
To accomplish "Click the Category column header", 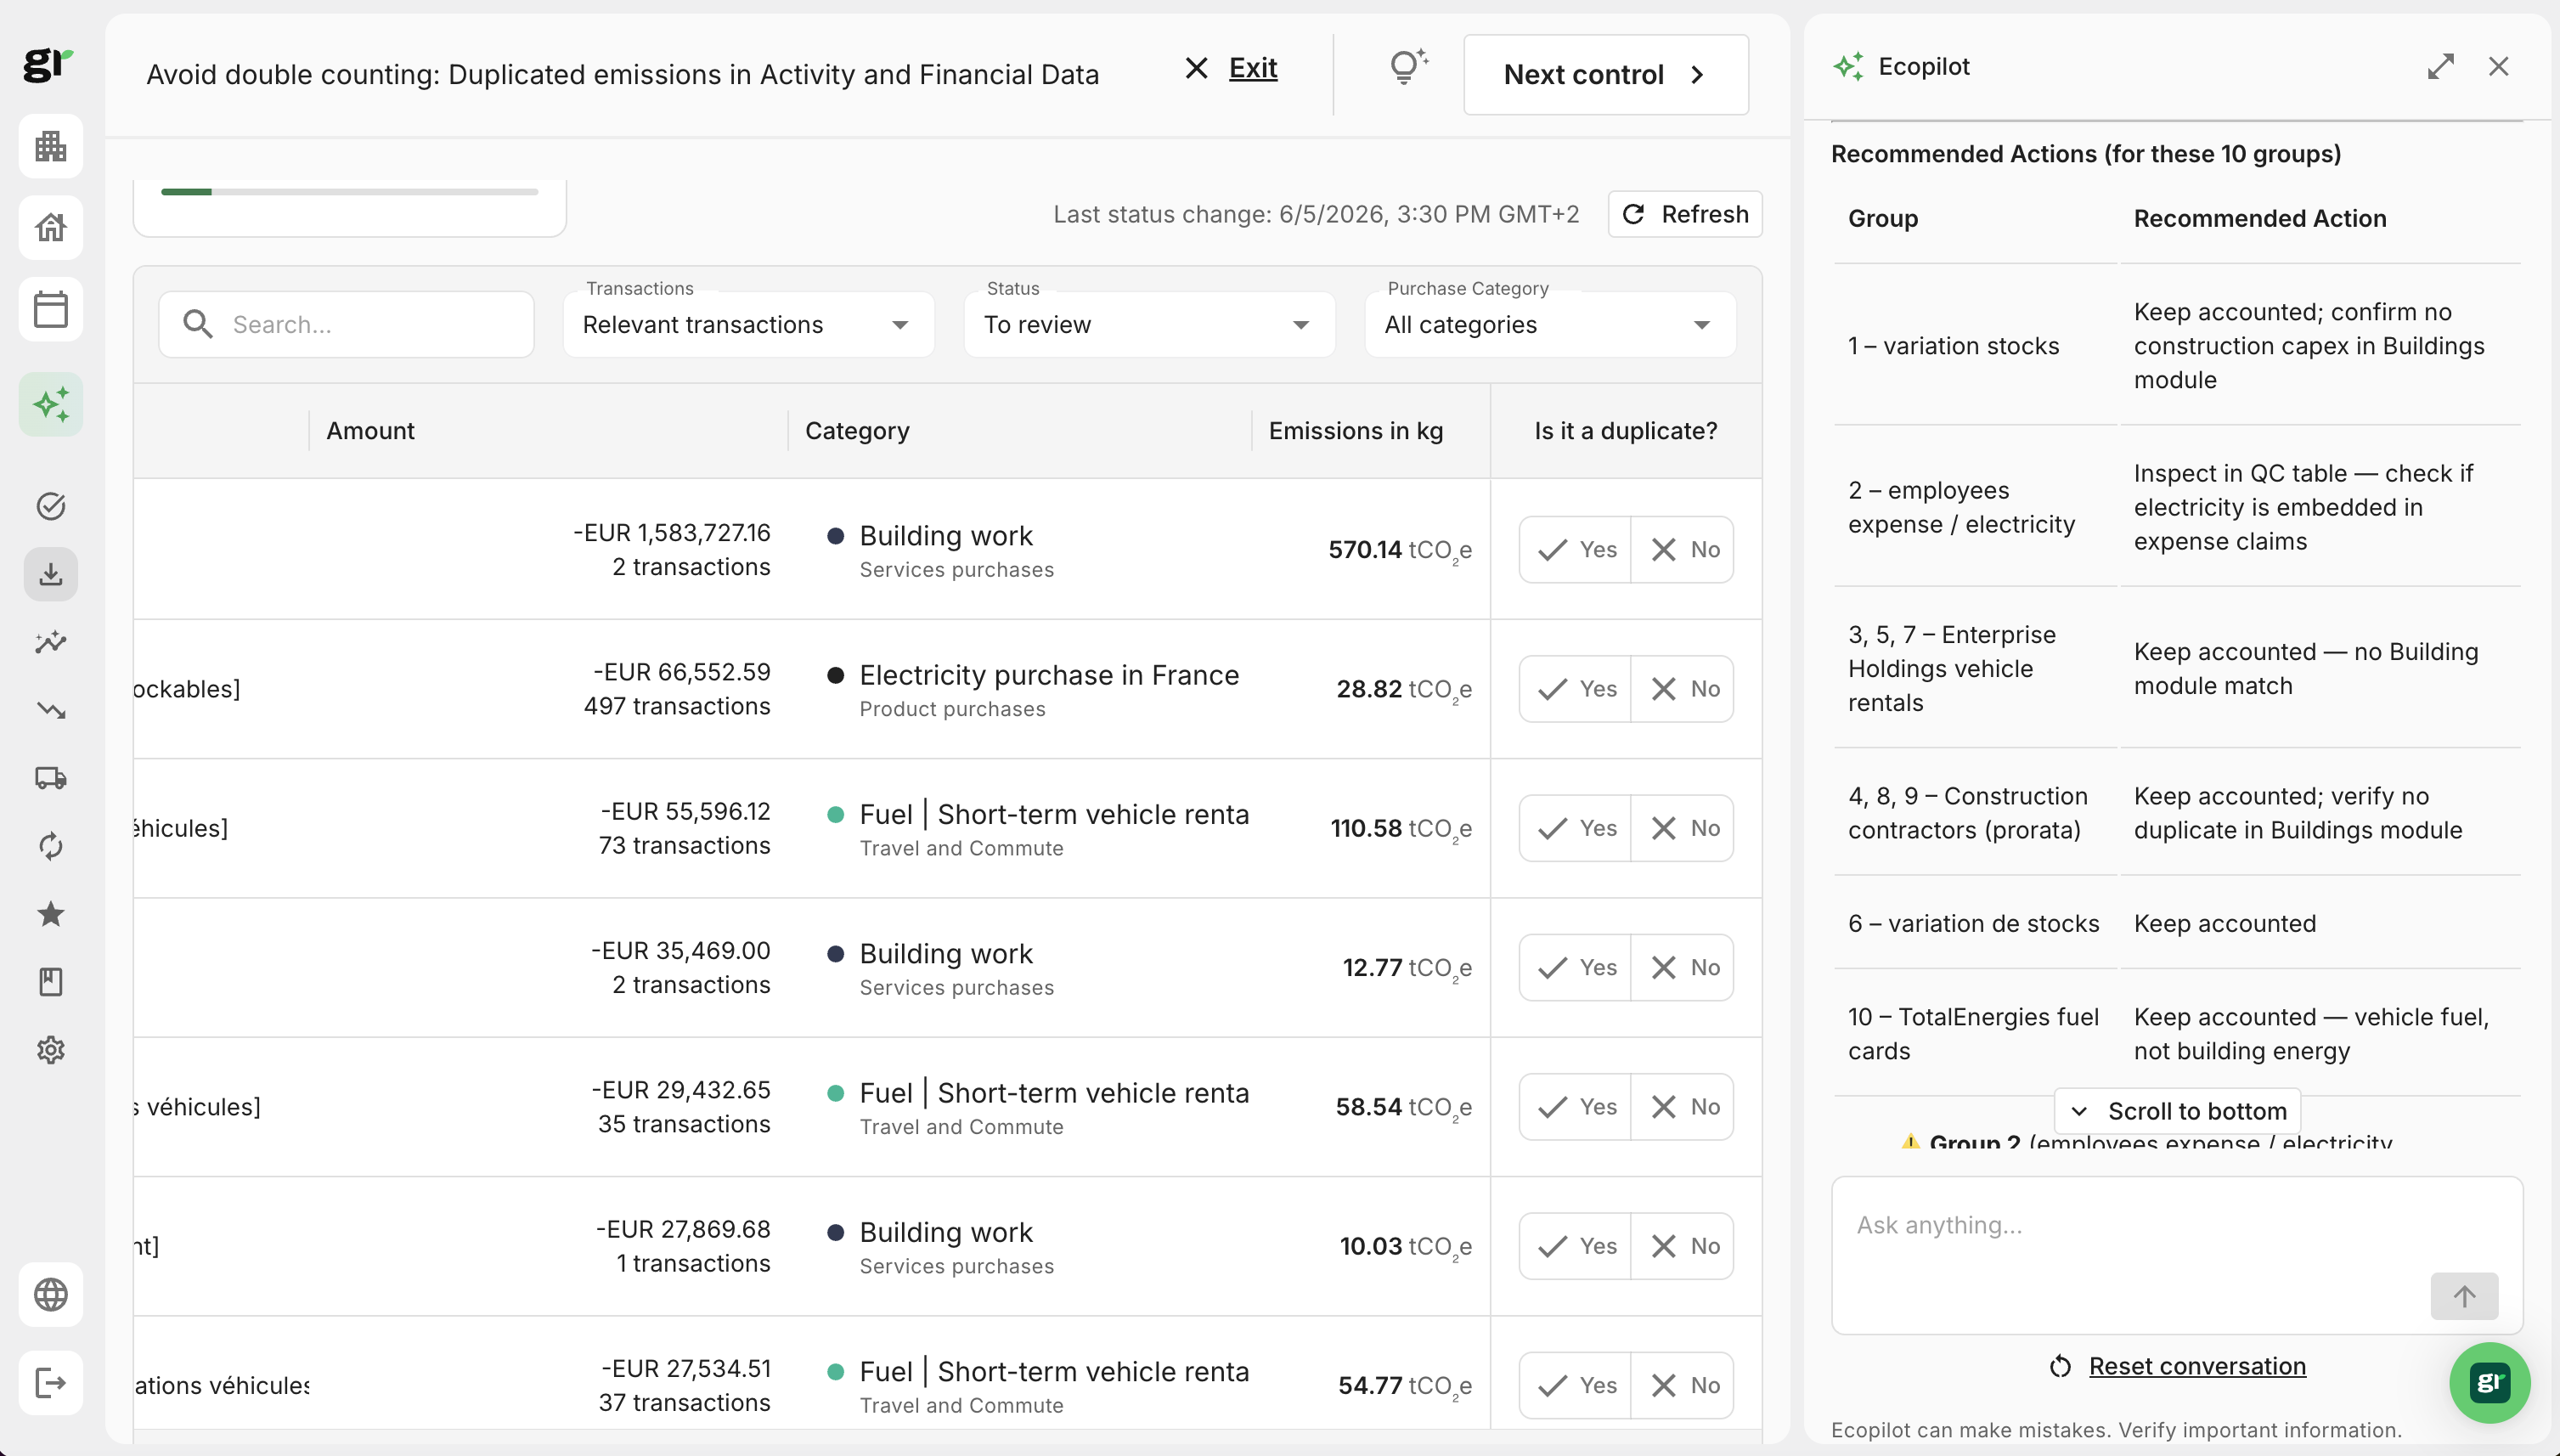I will pos(857,431).
